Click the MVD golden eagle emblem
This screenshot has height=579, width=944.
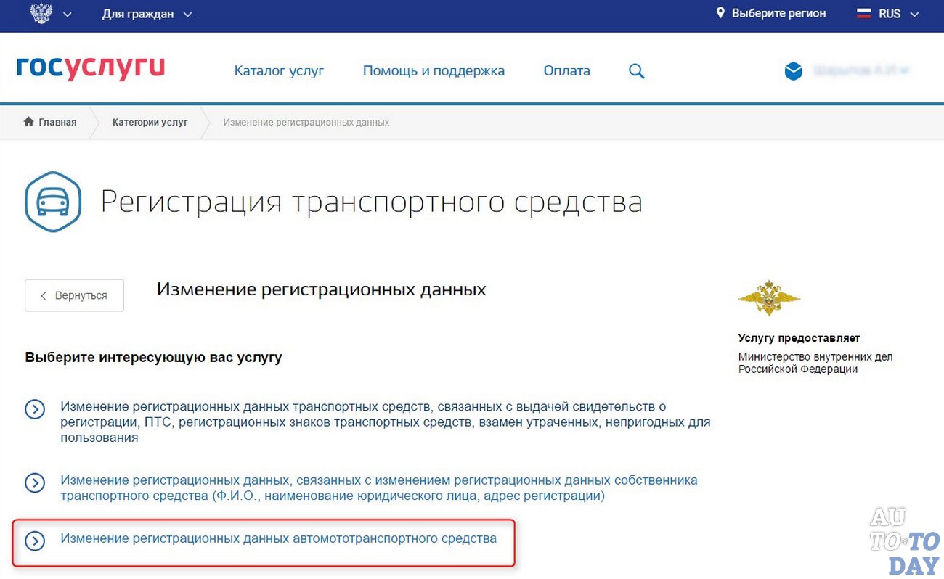pos(769,297)
